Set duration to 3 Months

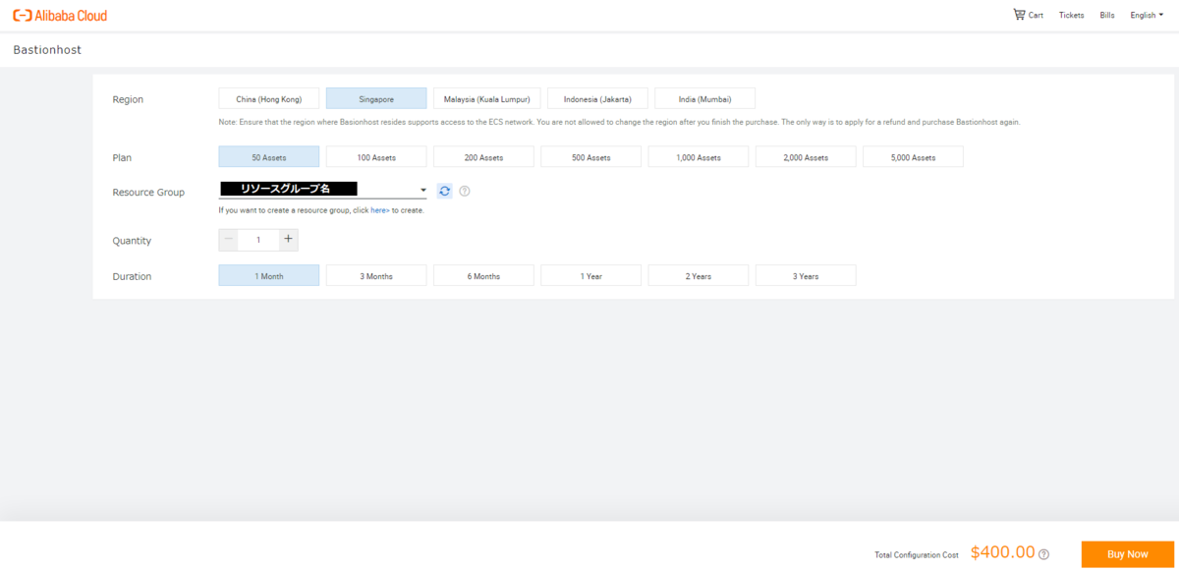coord(376,276)
